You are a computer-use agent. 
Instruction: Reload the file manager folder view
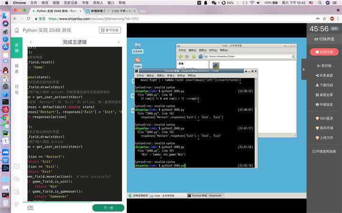click(294, 56)
